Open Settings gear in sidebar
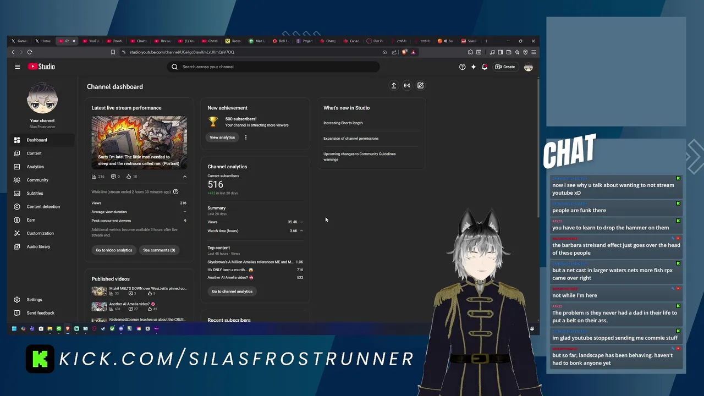The width and height of the screenshot is (704, 396). (41, 300)
